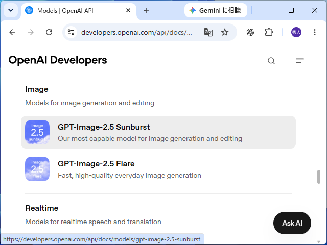Image resolution: width=327 pixels, height=245 pixels.
Task: Click 'Our most capable model' description text
Action: coord(150,139)
